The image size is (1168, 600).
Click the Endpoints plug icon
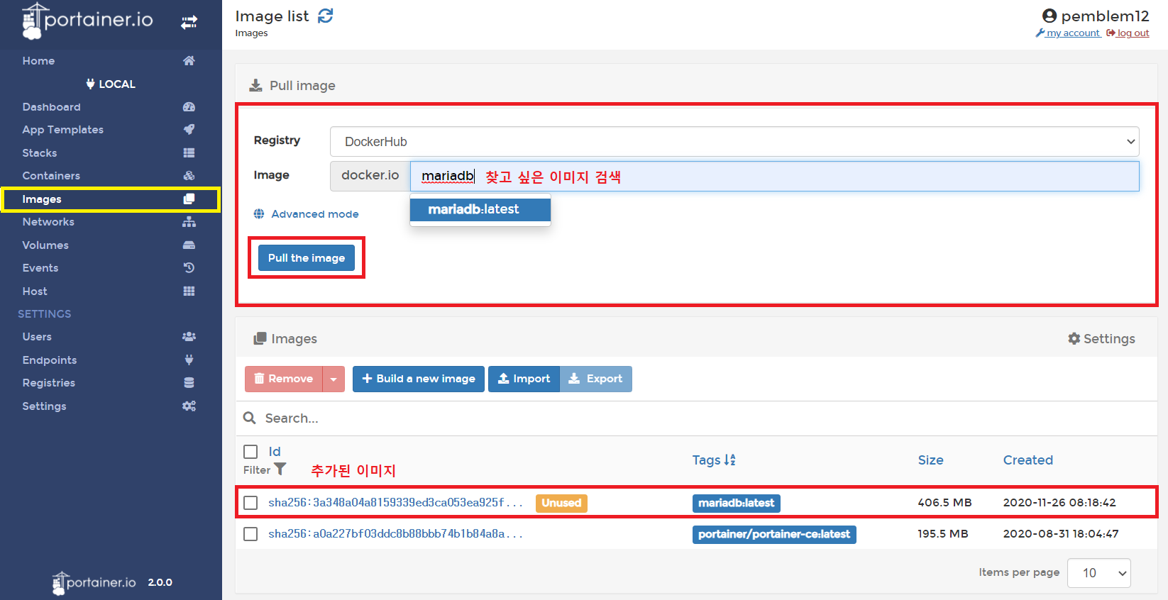(x=189, y=360)
